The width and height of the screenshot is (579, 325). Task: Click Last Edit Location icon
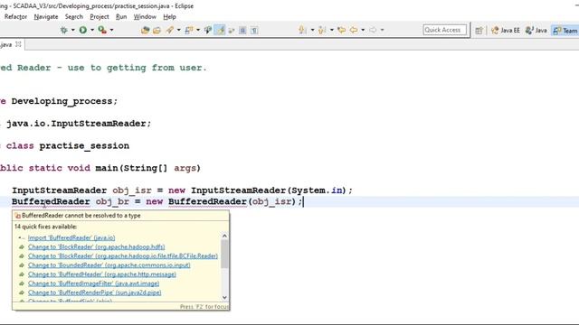pos(342,30)
